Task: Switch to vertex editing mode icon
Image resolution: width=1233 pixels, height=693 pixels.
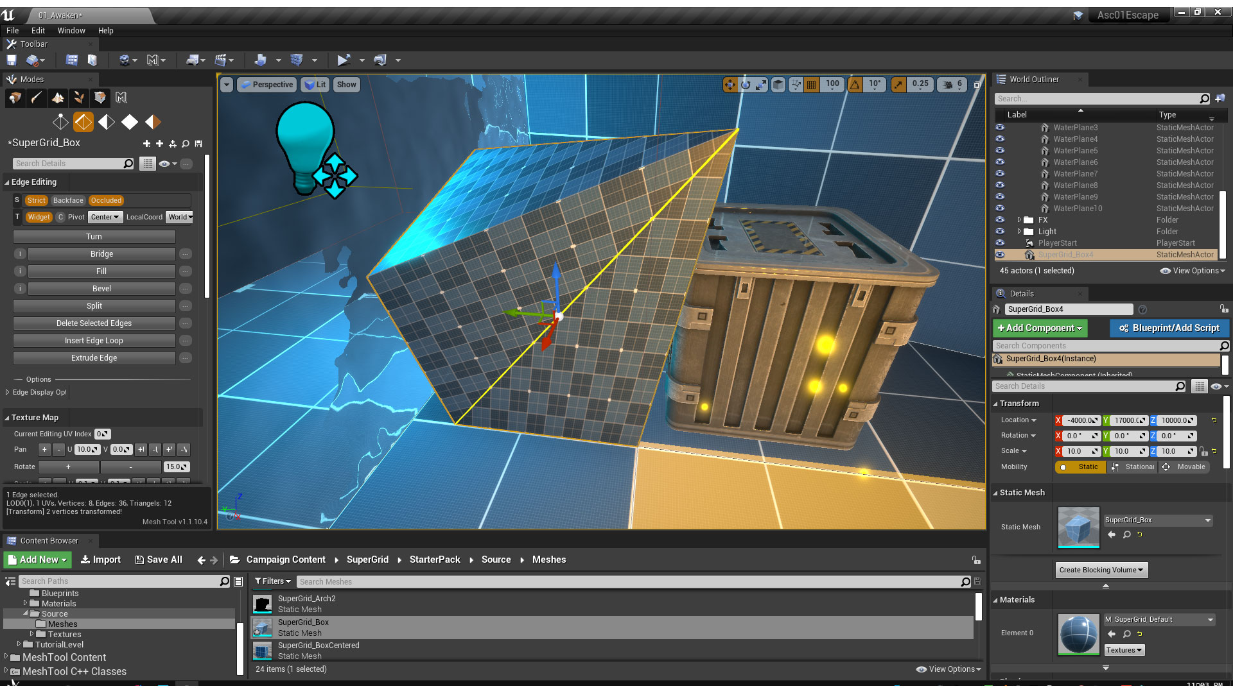Action: tap(60, 122)
